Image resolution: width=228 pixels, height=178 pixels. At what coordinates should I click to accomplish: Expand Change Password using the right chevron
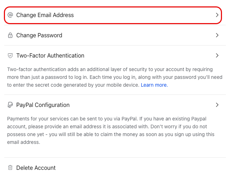(217, 35)
